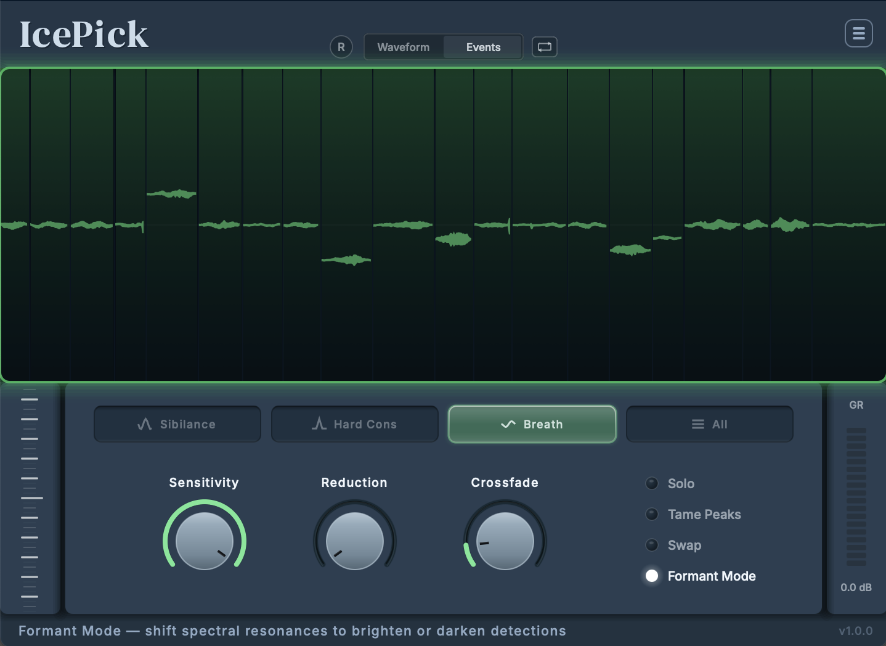Click the GR label above the meter

856,405
